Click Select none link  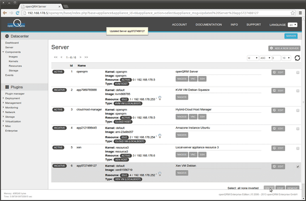coord(244,188)
